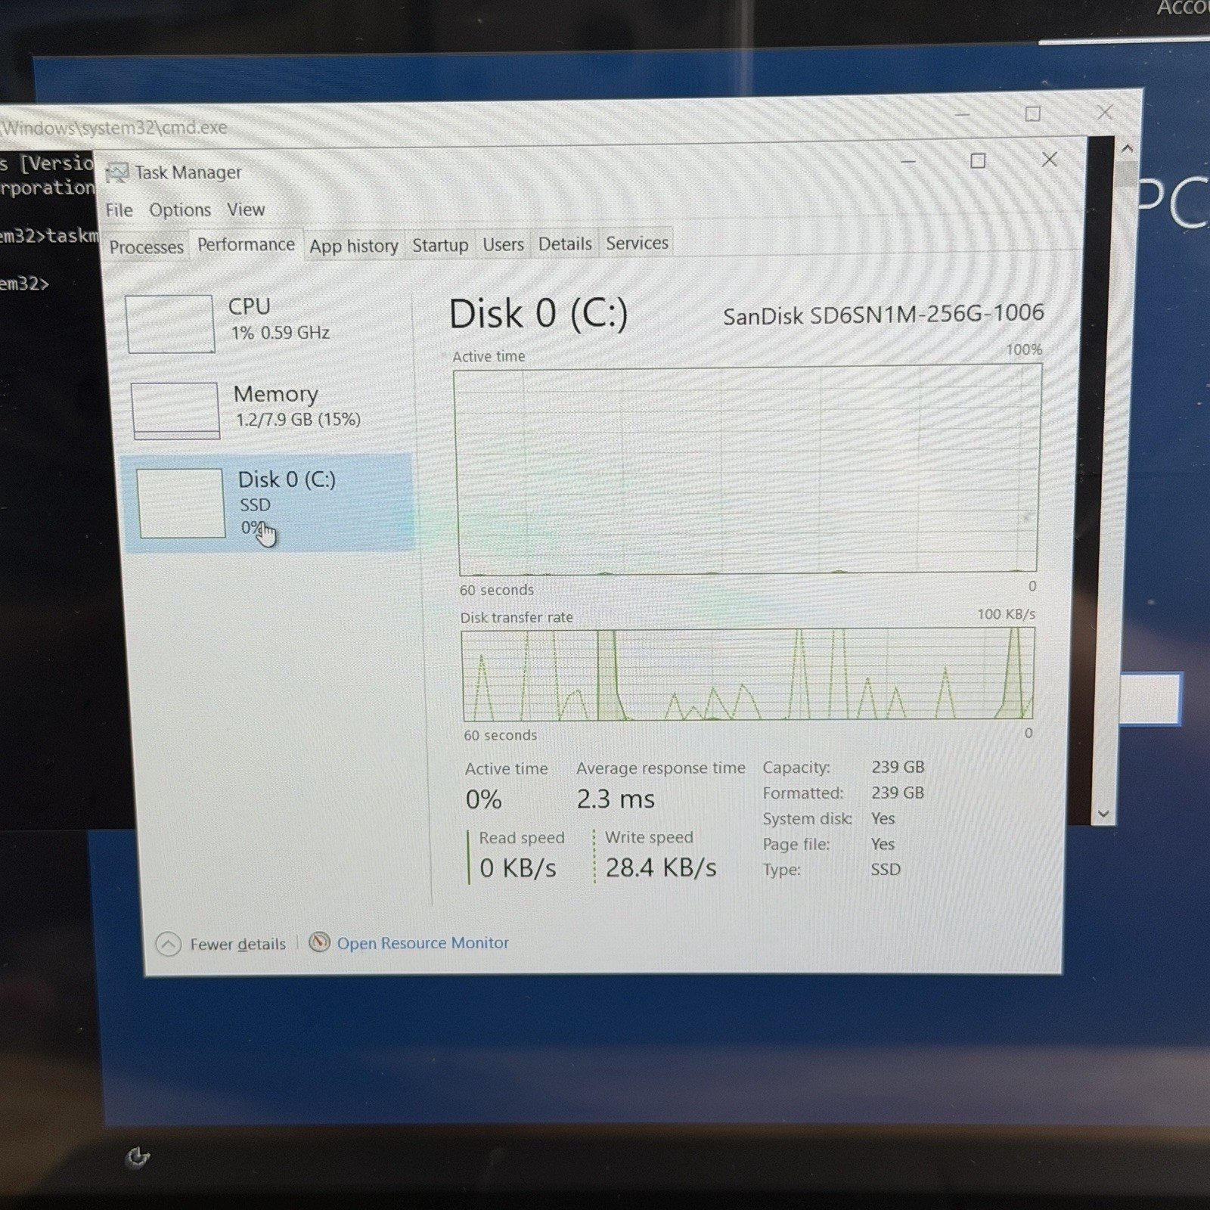Switch to the Services tab

coord(637,243)
